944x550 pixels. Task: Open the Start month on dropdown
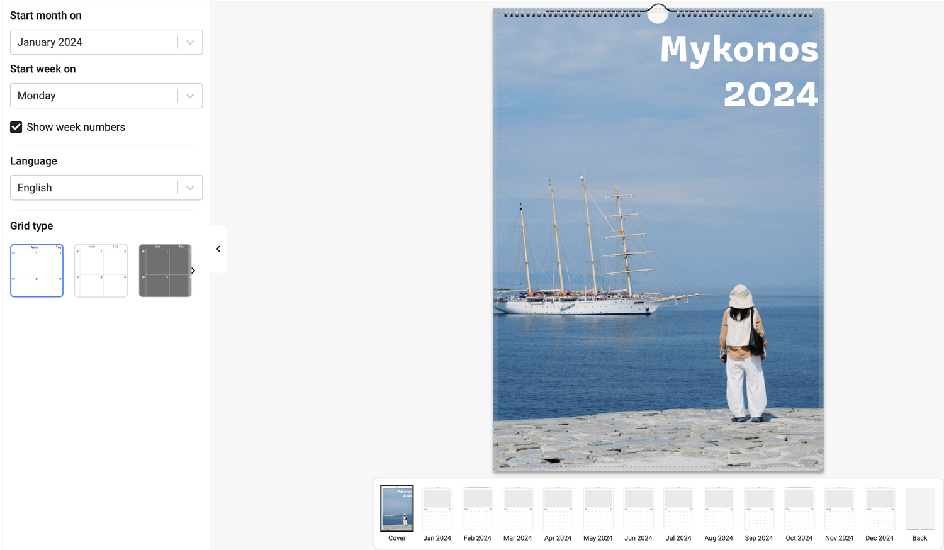(106, 42)
